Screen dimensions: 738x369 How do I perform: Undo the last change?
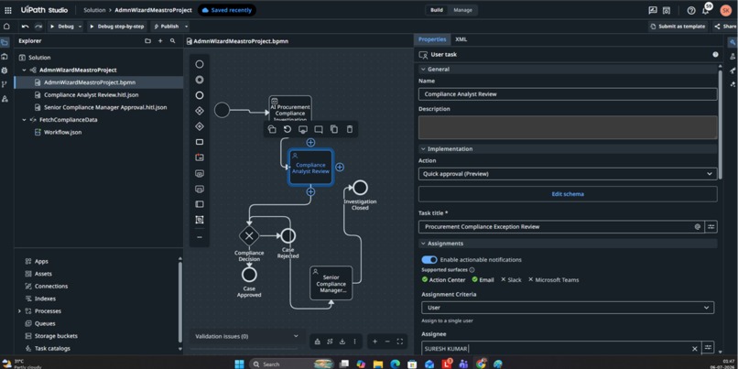(x=25, y=27)
